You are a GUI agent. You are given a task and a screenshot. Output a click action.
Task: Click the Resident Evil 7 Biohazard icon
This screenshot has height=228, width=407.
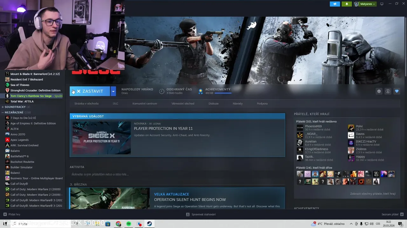coord(7,79)
